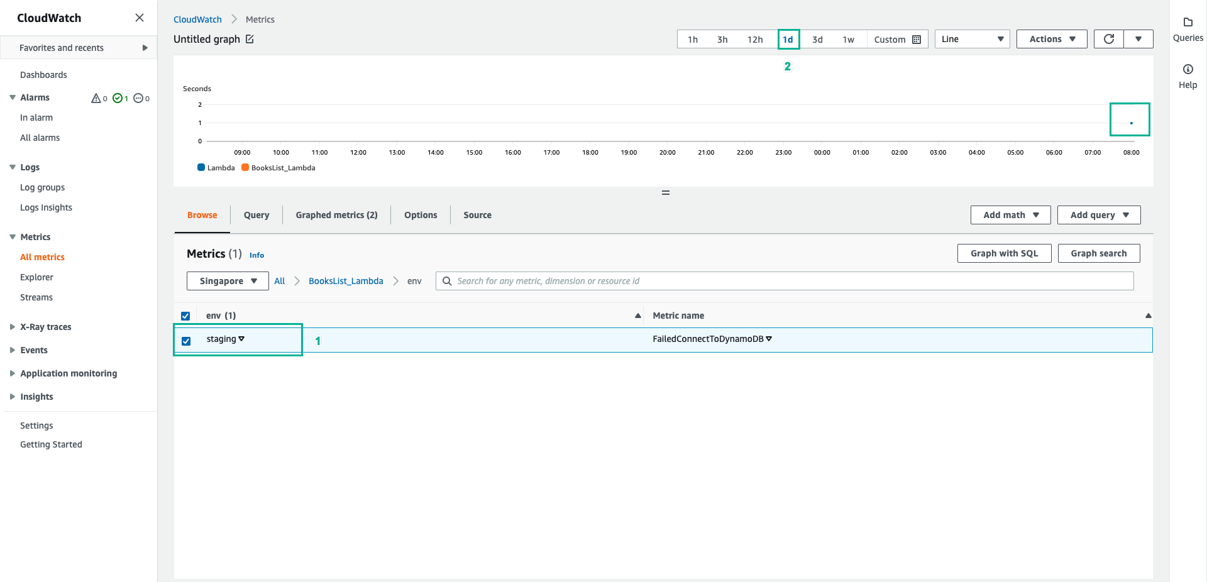Viewport: 1207px width, 582px height.
Task: Click the search magnifier icon in metric search
Action: (447, 281)
